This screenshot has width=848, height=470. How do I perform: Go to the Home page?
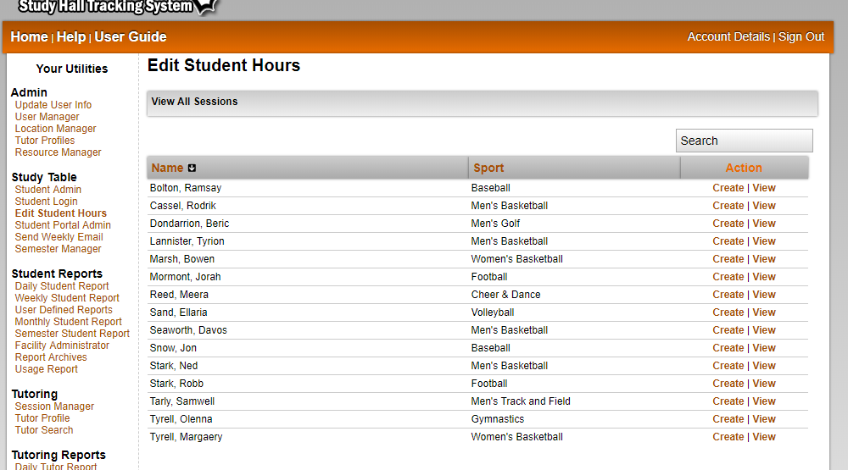(x=29, y=36)
